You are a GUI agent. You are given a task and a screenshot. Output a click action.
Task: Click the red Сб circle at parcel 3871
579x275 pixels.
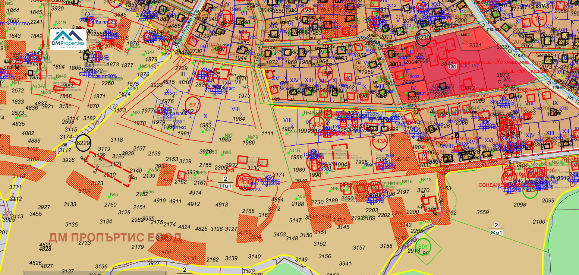point(453,67)
